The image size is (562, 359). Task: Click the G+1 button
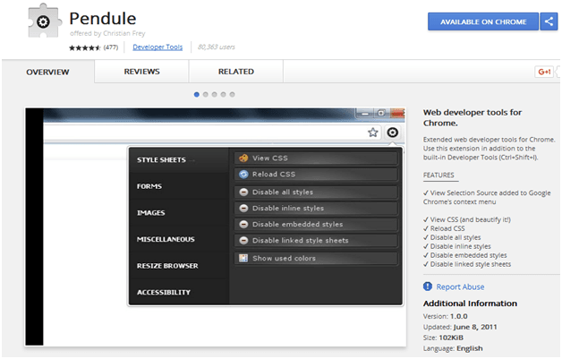[x=544, y=72]
